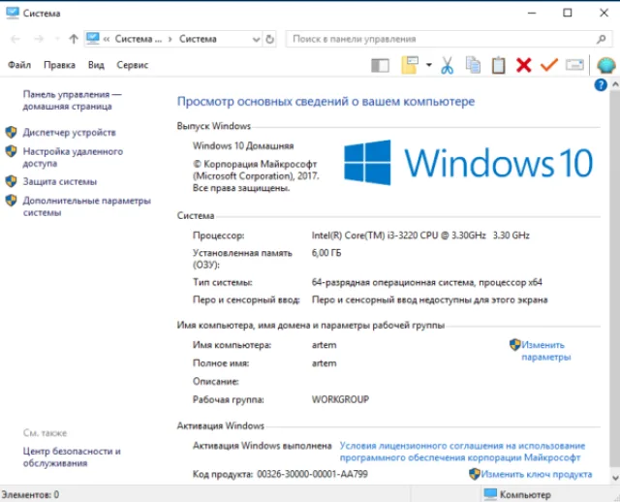Click the Система breadcrumb in address bar
This screenshot has width=620, height=502.
tap(198, 39)
